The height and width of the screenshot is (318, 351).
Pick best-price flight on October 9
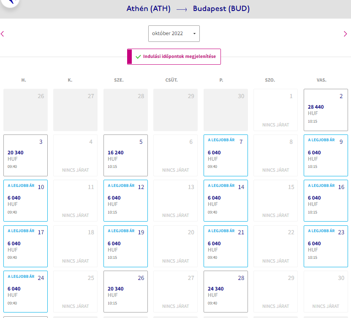click(x=326, y=155)
